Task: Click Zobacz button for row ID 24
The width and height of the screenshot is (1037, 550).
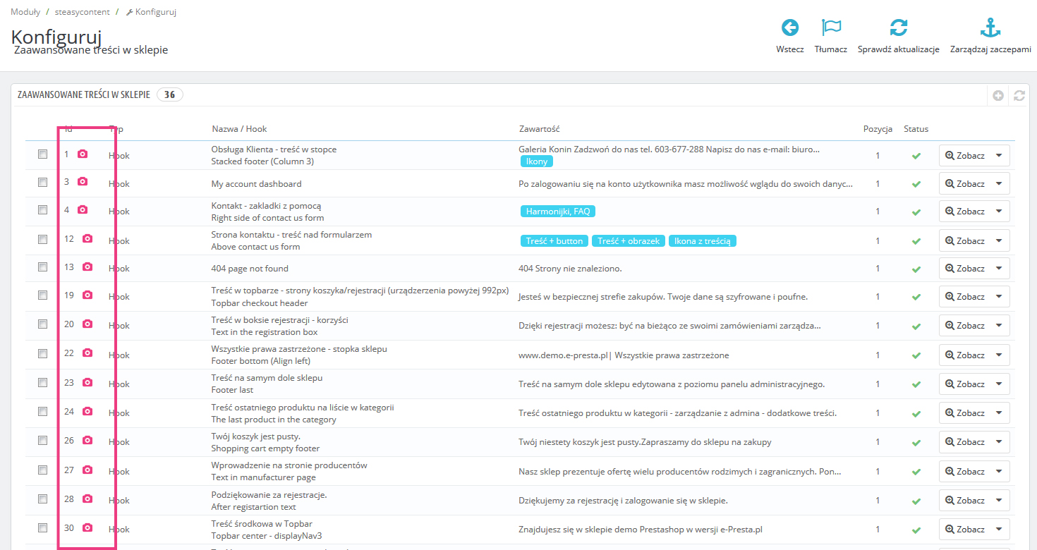Action: click(965, 412)
